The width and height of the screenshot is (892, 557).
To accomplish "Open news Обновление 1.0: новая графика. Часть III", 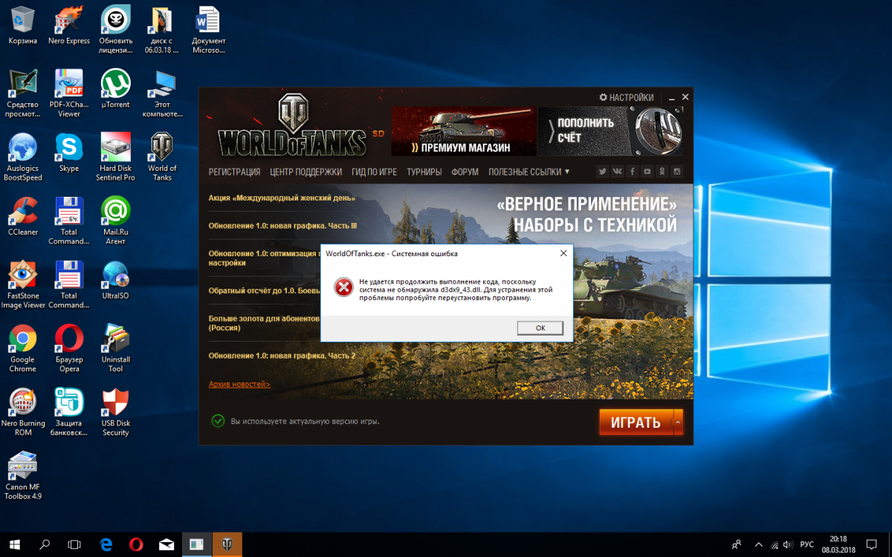I will [282, 226].
